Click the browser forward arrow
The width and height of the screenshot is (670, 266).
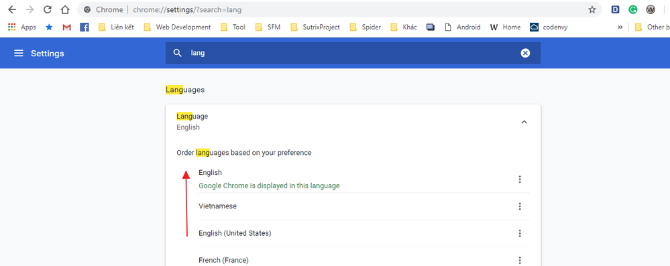point(30,9)
